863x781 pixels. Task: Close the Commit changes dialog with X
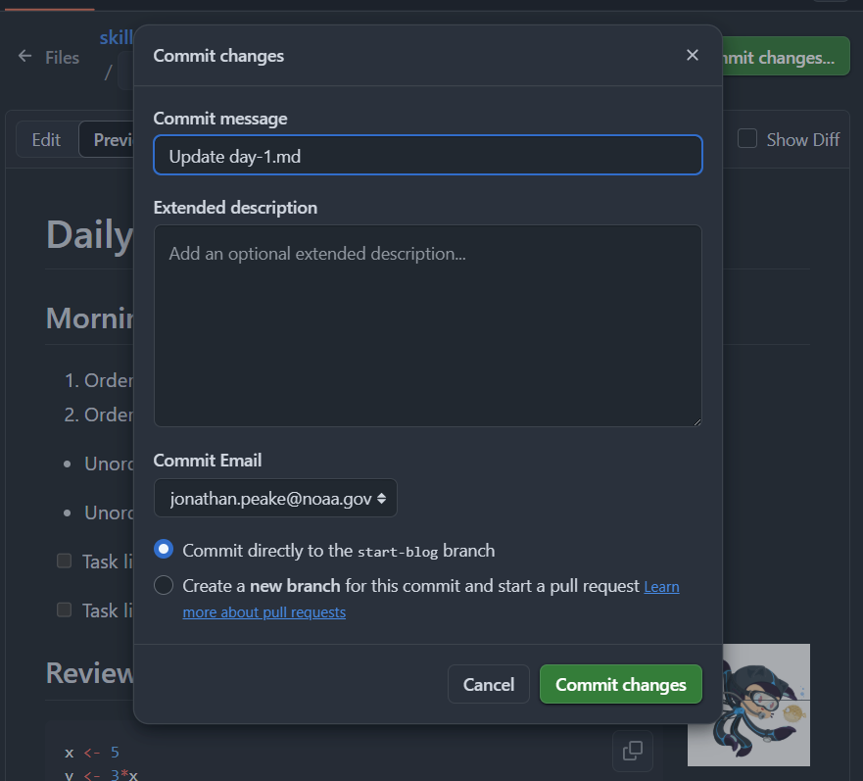[693, 55]
